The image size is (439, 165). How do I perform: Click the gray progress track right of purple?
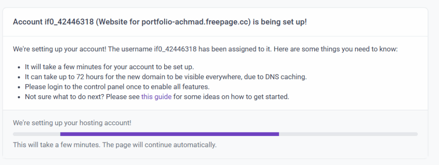(x=348, y=134)
